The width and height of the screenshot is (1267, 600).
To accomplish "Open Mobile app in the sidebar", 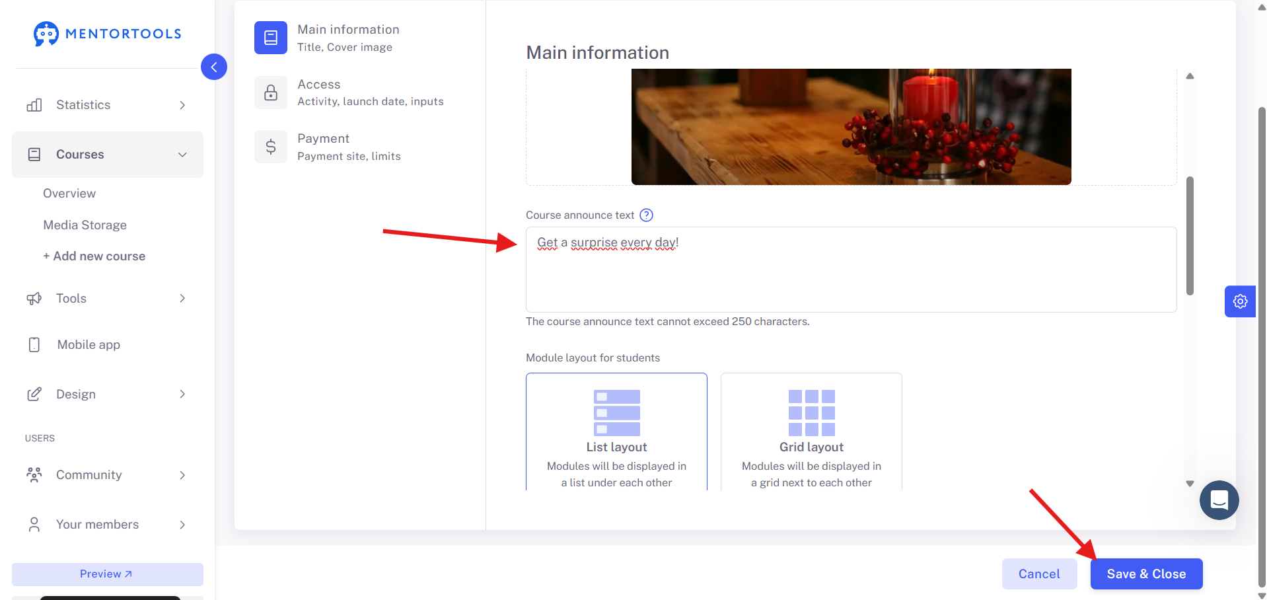I will coord(108,345).
